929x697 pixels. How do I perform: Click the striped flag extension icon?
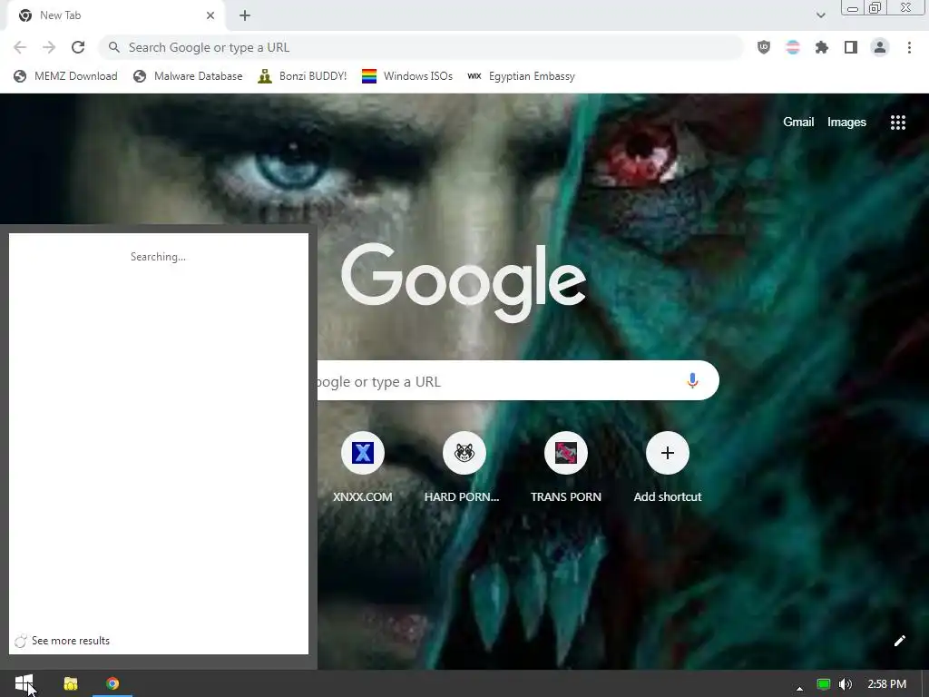[x=793, y=47]
